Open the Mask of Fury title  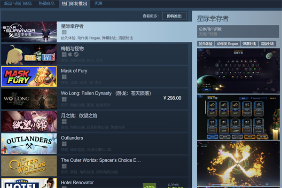74,71
